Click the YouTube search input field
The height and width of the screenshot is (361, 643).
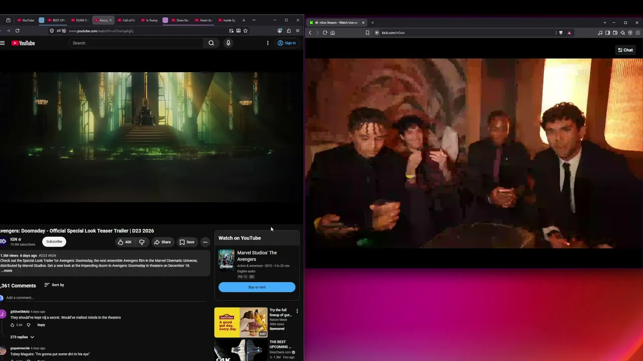click(137, 43)
